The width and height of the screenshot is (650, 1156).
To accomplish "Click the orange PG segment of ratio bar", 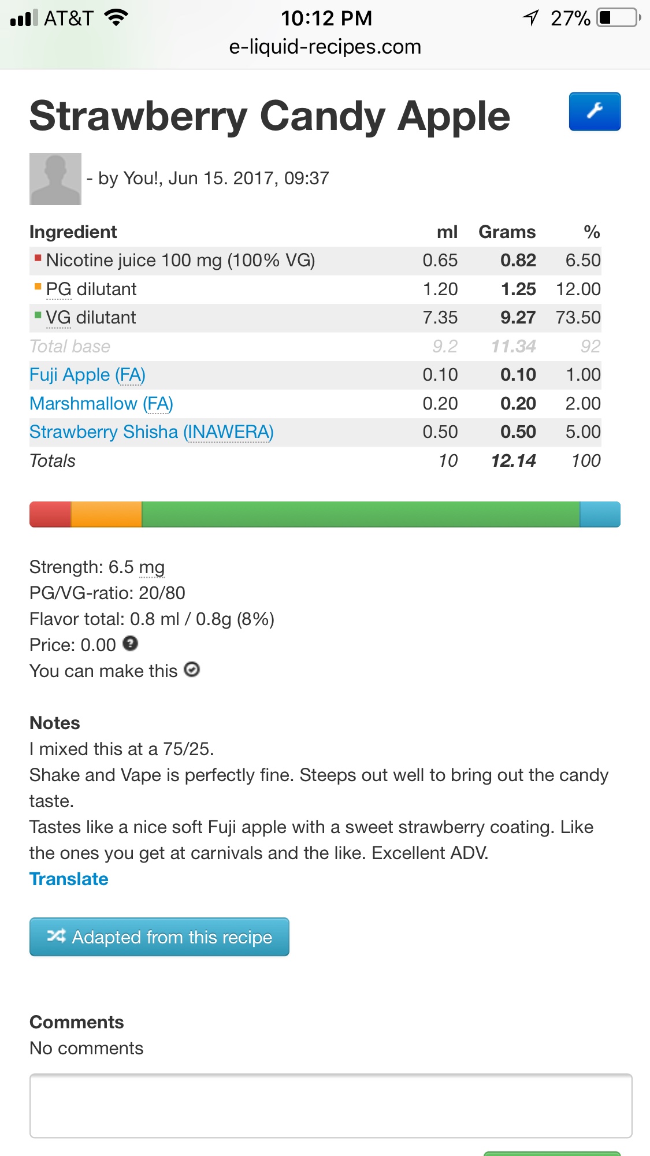I will point(106,514).
